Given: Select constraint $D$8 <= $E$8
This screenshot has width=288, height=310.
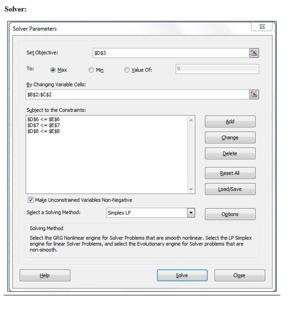Looking at the screenshot, I should click(x=44, y=131).
